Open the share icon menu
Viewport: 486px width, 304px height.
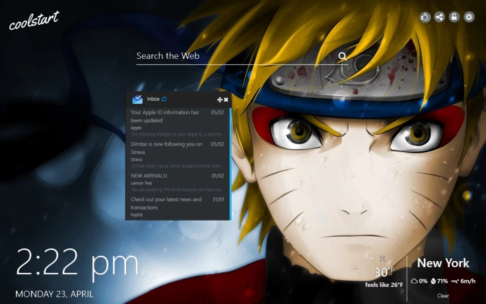click(x=439, y=17)
